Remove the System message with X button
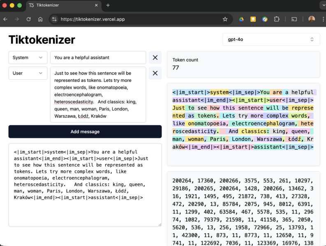 click(x=155, y=57)
